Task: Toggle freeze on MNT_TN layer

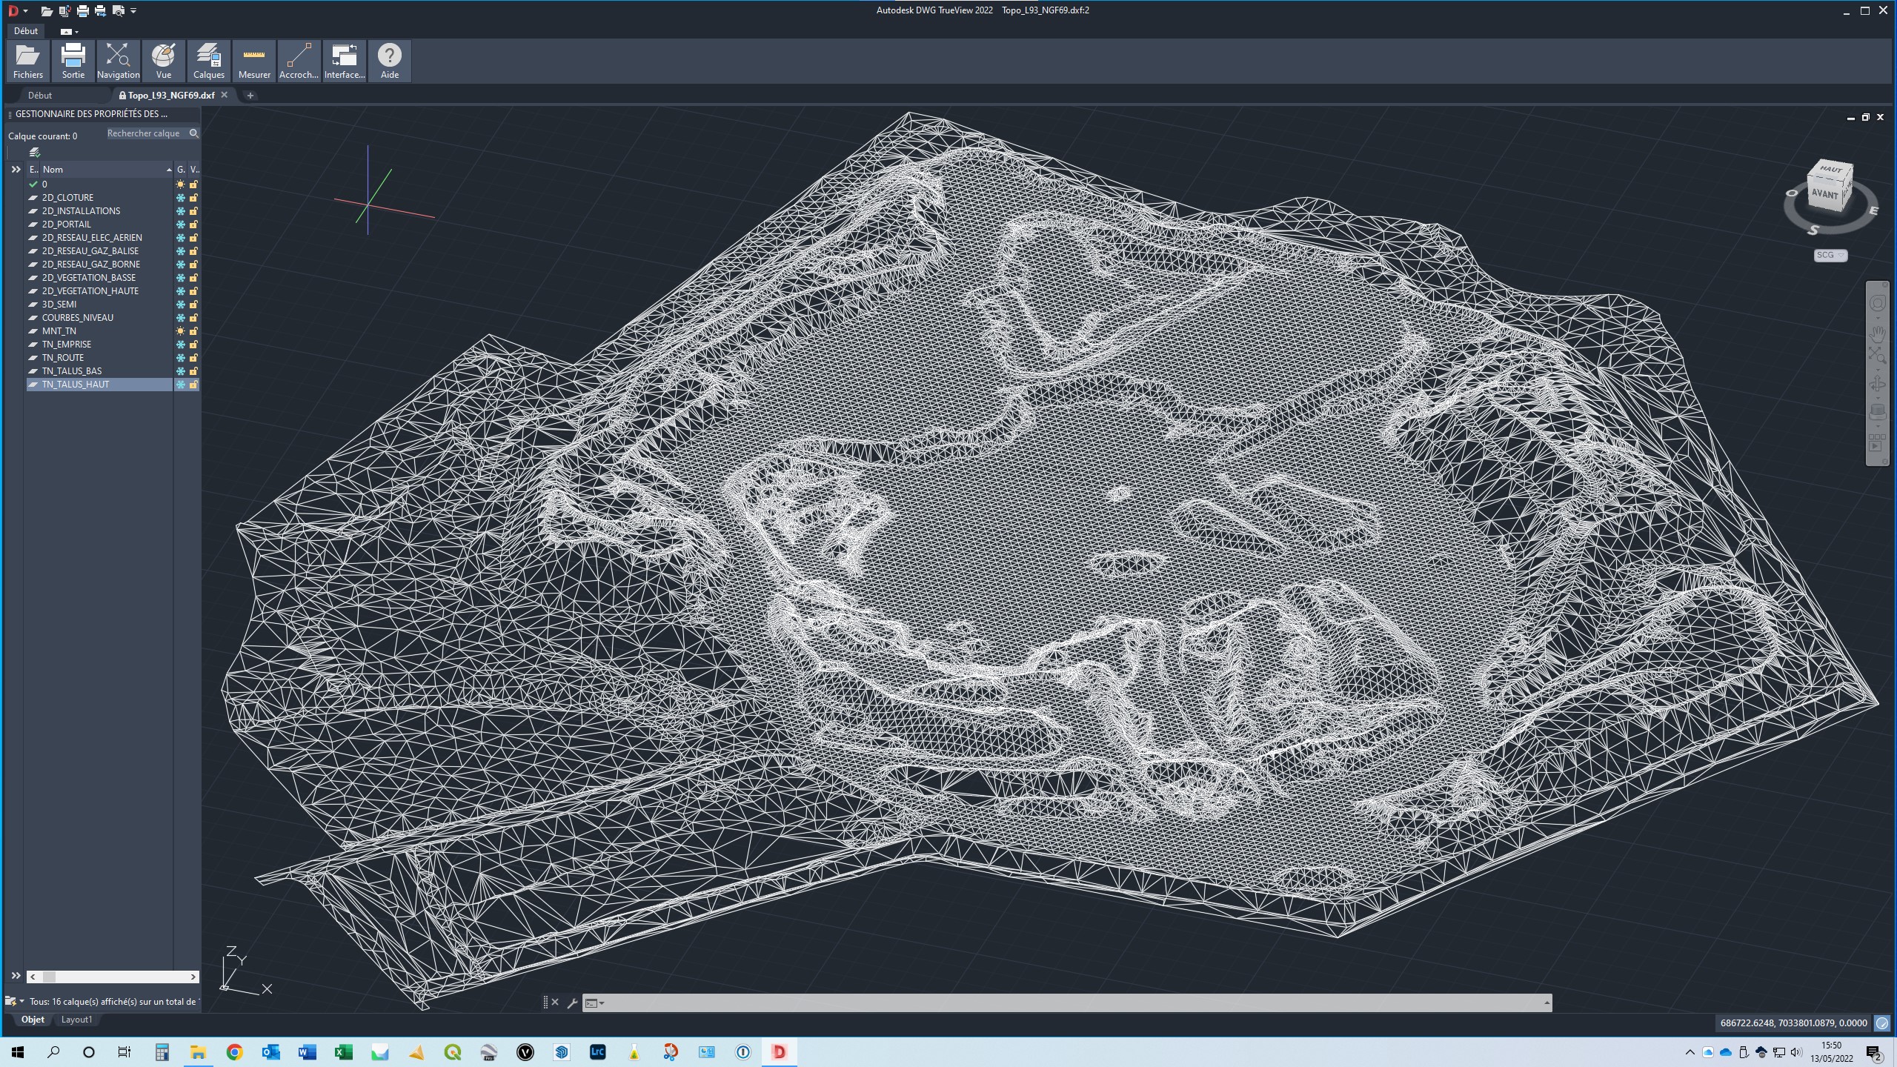Action: 180,331
